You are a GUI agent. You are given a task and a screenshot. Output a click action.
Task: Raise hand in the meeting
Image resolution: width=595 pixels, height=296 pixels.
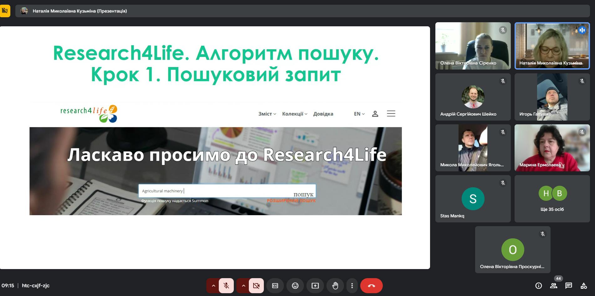tap(335, 286)
